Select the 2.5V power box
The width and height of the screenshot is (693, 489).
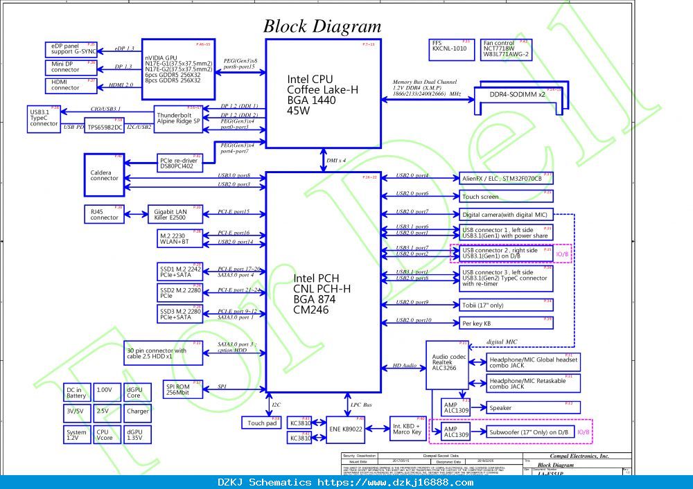pos(107,413)
